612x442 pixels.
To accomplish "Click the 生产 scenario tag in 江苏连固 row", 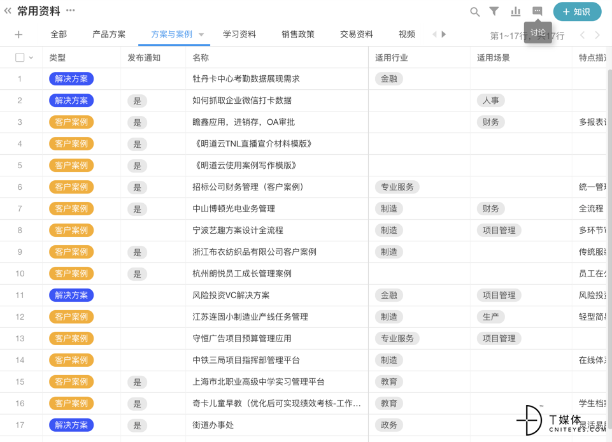I will click(490, 317).
